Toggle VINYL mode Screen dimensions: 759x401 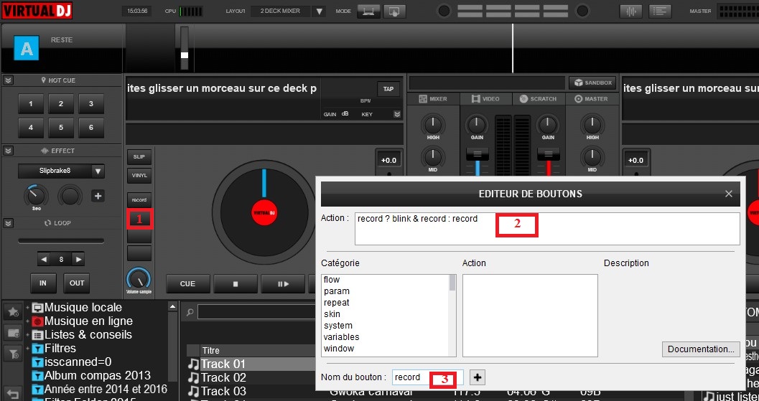pyautogui.click(x=139, y=175)
